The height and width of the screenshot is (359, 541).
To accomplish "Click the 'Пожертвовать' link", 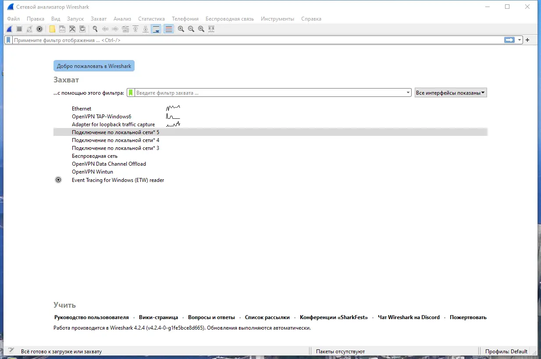I will (x=468, y=317).
